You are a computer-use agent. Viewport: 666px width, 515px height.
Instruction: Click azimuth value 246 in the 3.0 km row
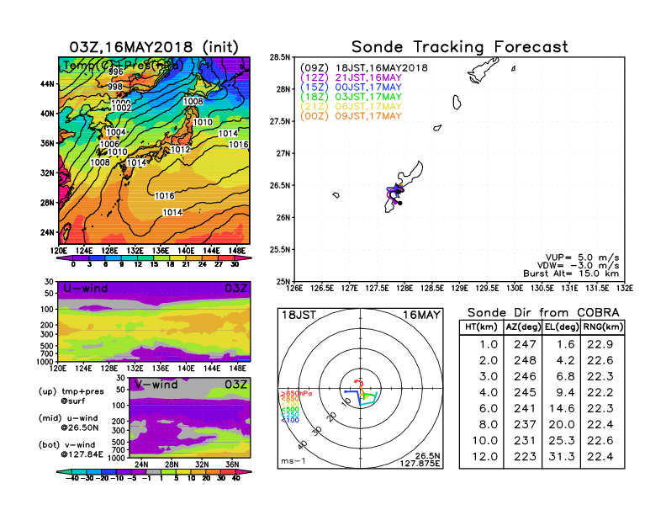(525, 376)
